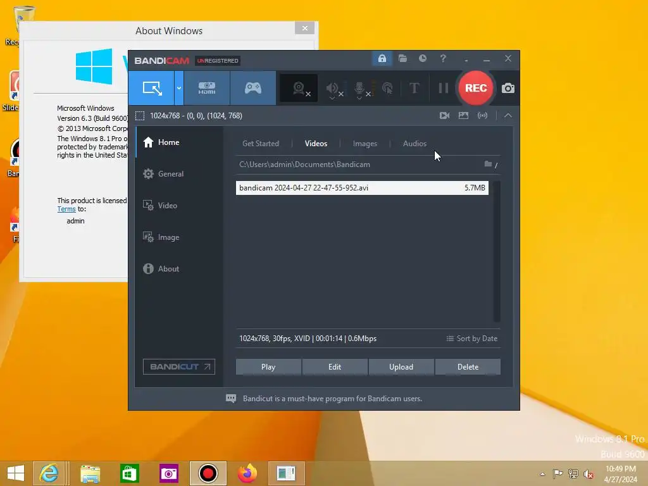Close the About Windows dialog
This screenshot has height=486, width=648.
(305, 28)
